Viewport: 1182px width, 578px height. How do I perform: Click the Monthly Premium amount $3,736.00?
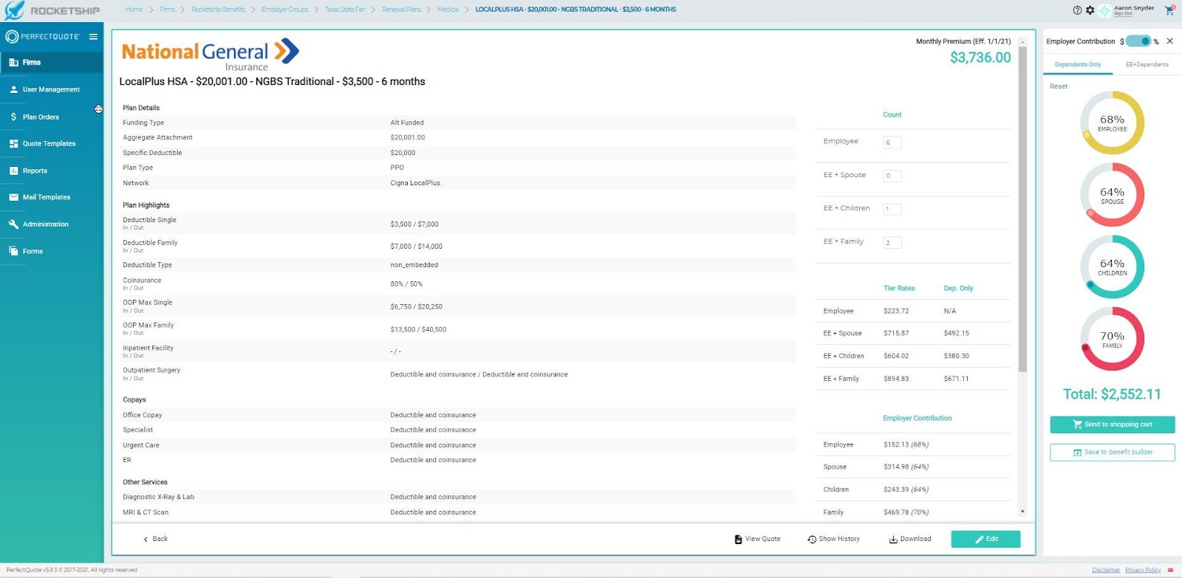click(980, 58)
